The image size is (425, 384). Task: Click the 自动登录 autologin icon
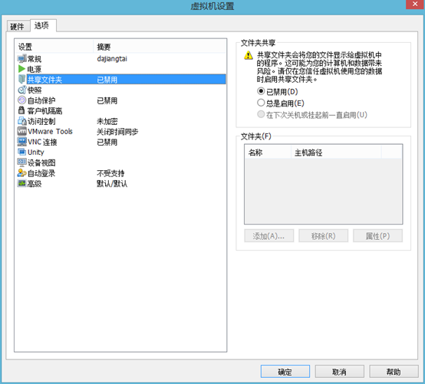click(x=21, y=172)
